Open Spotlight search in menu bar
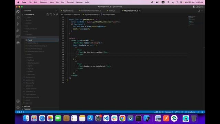 pos(178,2)
